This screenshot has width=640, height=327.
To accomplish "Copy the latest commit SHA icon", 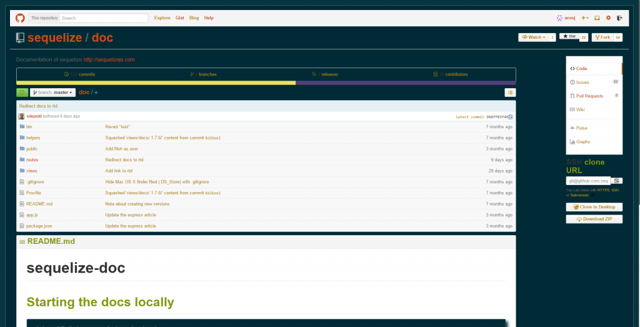I will point(511,117).
